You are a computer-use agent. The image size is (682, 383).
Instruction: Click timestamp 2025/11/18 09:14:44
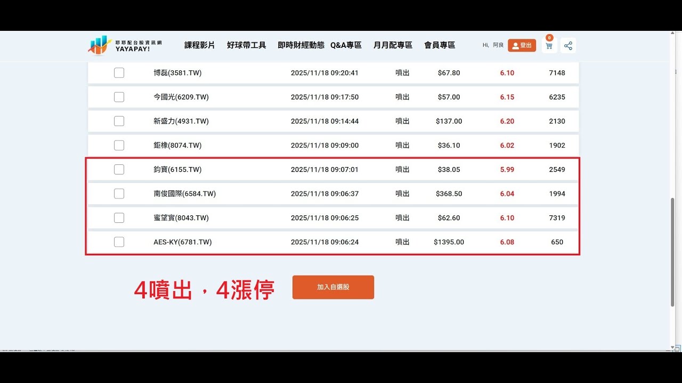pos(324,121)
